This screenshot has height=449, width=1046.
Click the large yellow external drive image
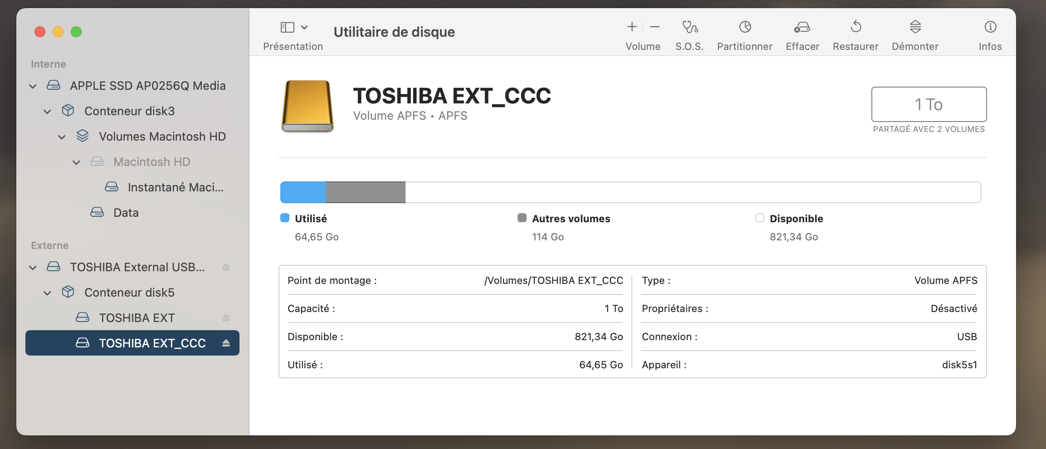pyautogui.click(x=308, y=106)
